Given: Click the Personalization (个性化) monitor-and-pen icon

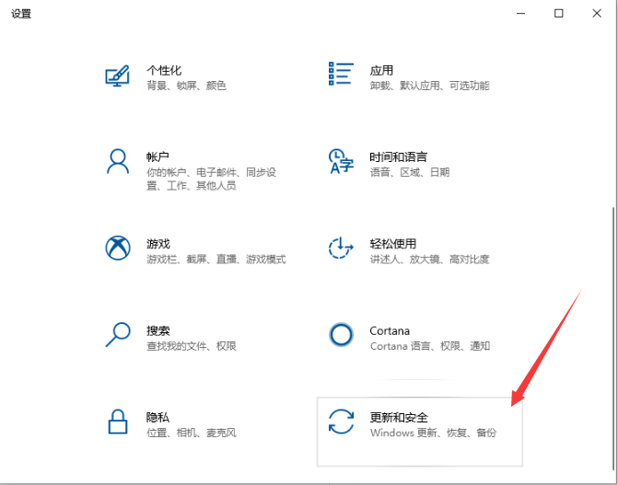Looking at the screenshot, I should click(x=118, y=76).
